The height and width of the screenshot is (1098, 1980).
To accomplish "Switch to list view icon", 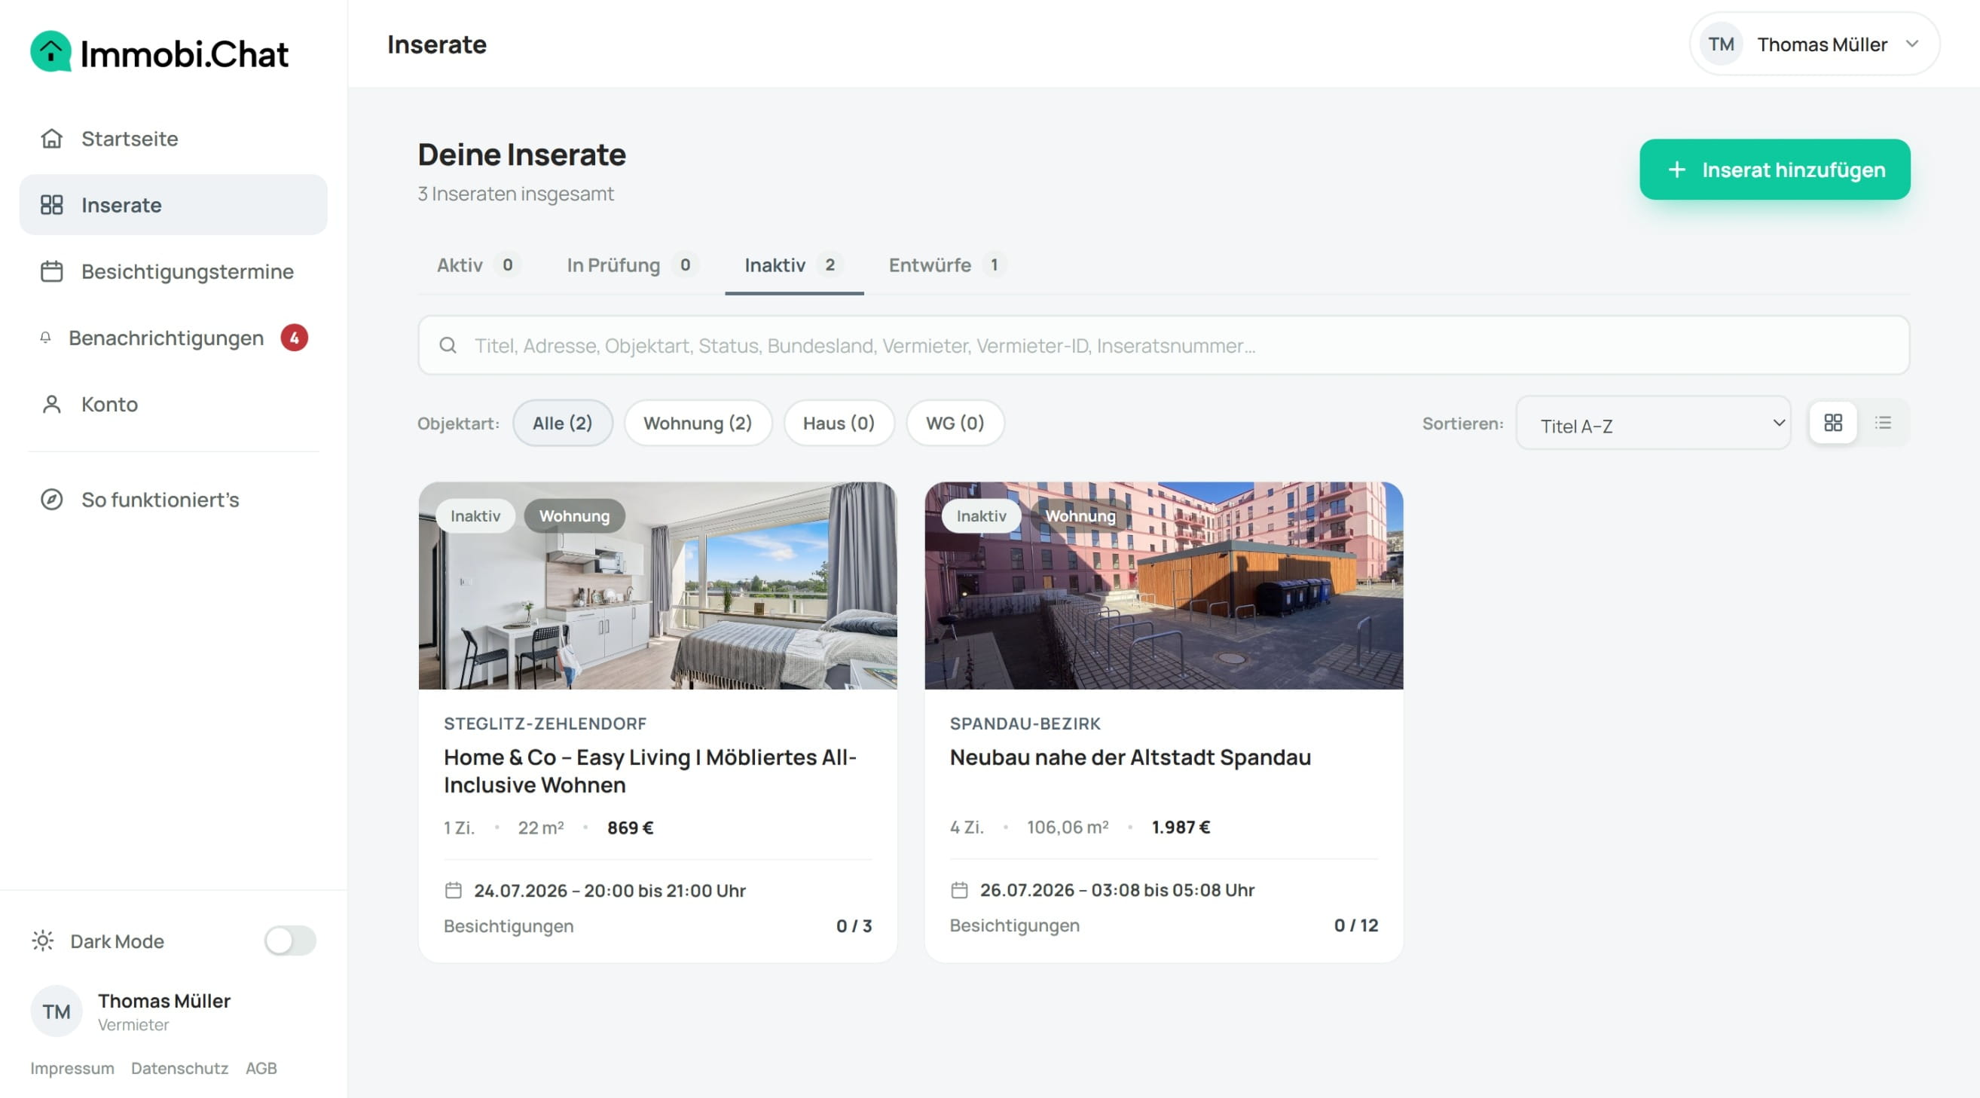I will coord(1882,422).
